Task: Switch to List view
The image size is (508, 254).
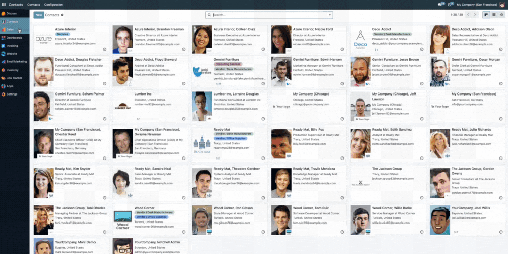Action: [494, 15]
